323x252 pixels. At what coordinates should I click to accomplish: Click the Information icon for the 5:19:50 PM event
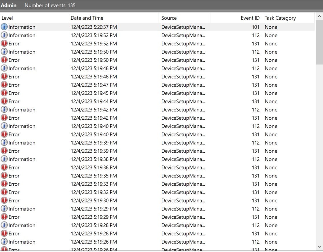tap(4, 52)
